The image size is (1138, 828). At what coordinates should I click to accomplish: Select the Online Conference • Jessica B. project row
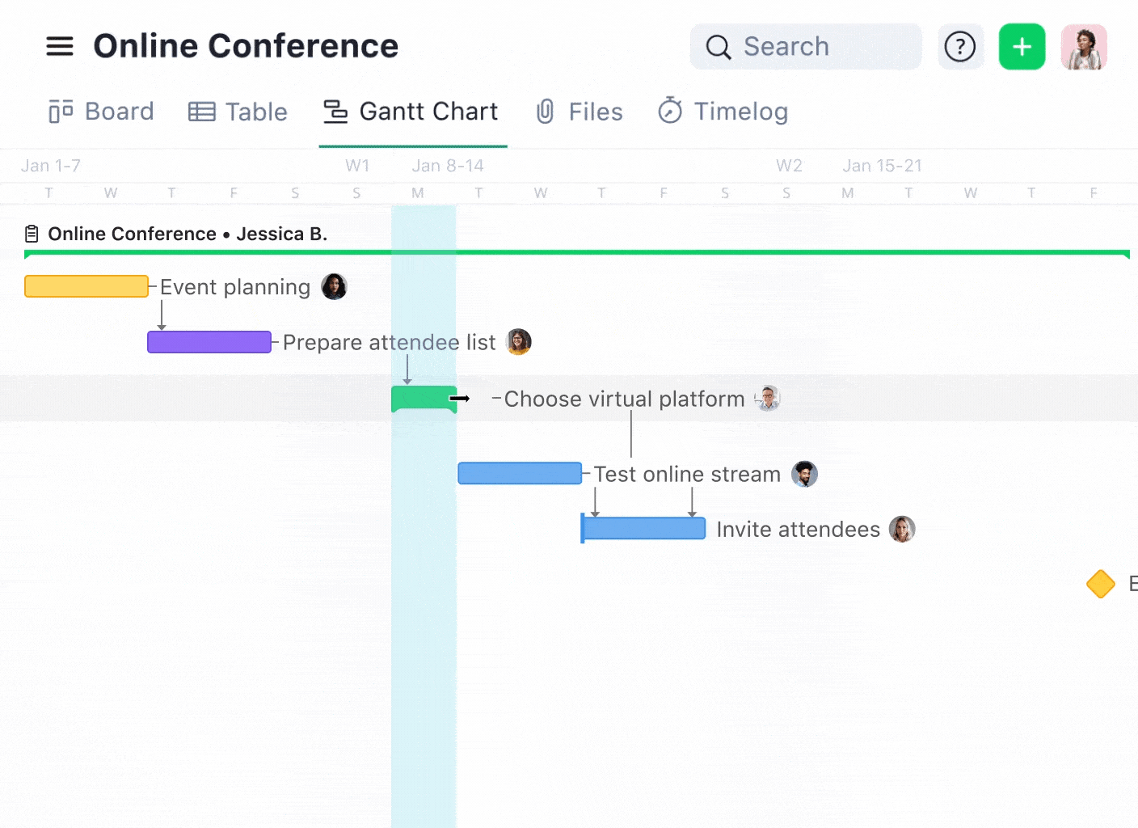(188, 234)
